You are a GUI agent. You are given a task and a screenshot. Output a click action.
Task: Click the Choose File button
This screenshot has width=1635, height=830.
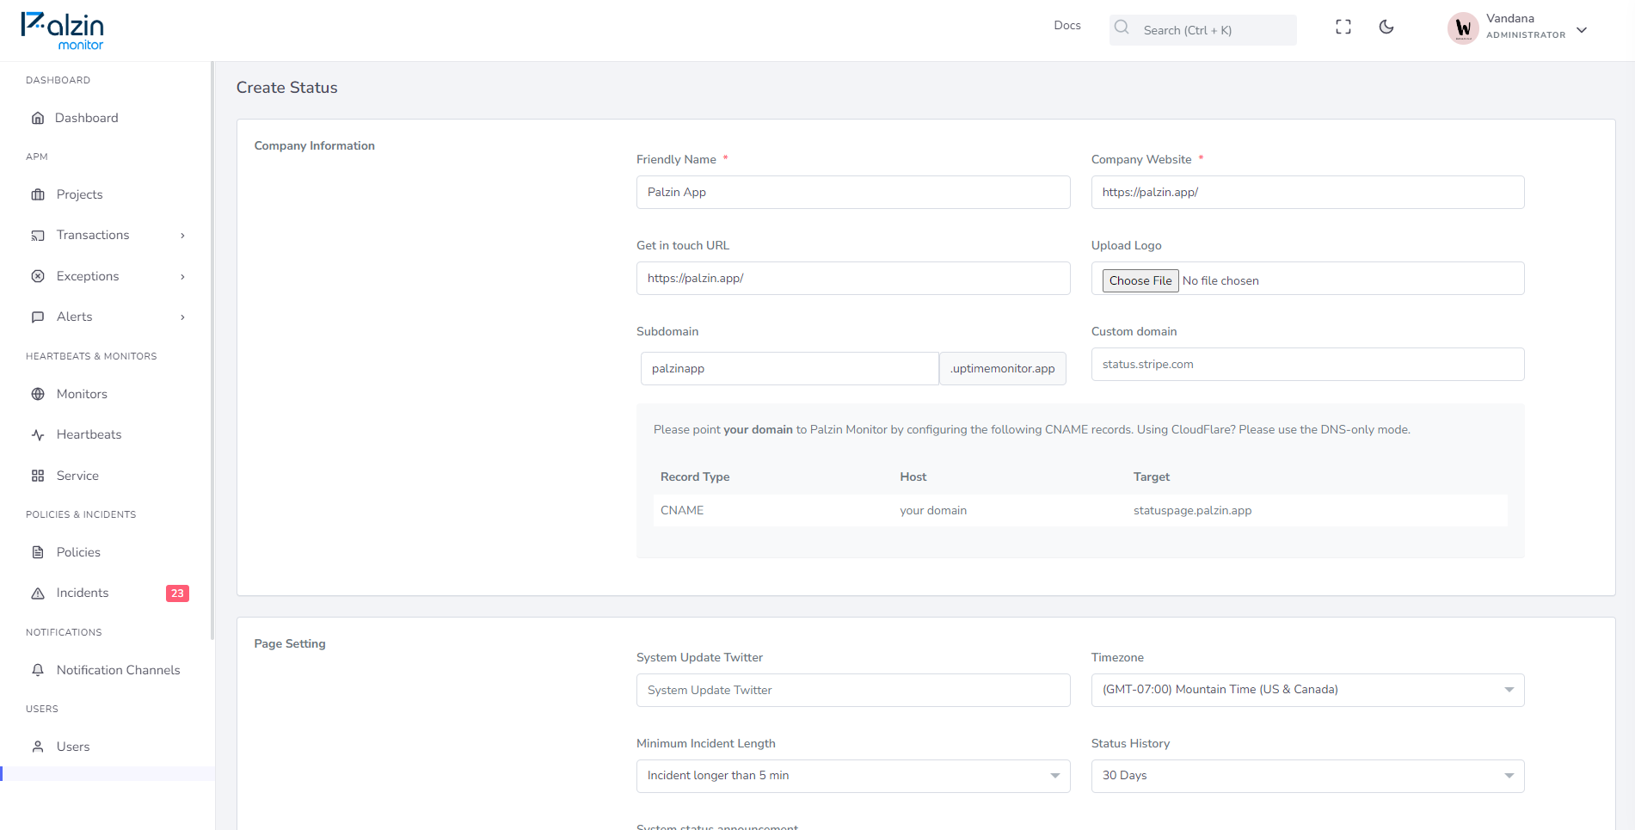[x=1140, y=280]
